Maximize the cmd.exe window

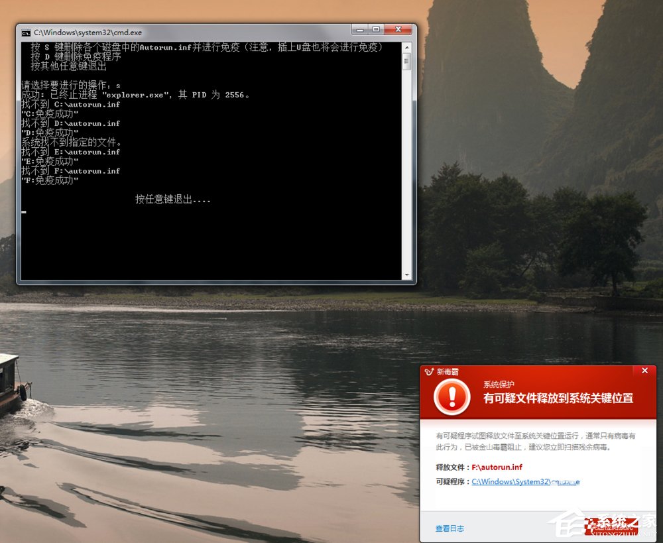(376, 30)
